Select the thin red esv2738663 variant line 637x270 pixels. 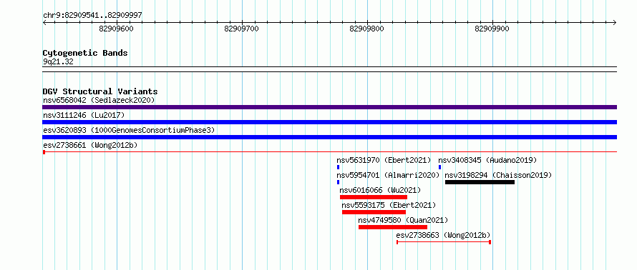point(444,242)
